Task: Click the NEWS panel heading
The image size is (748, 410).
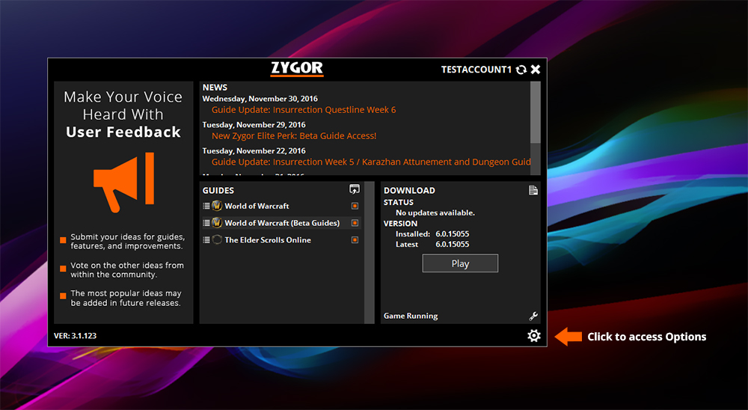Action: pyautogui.click(x=215, y=88)
